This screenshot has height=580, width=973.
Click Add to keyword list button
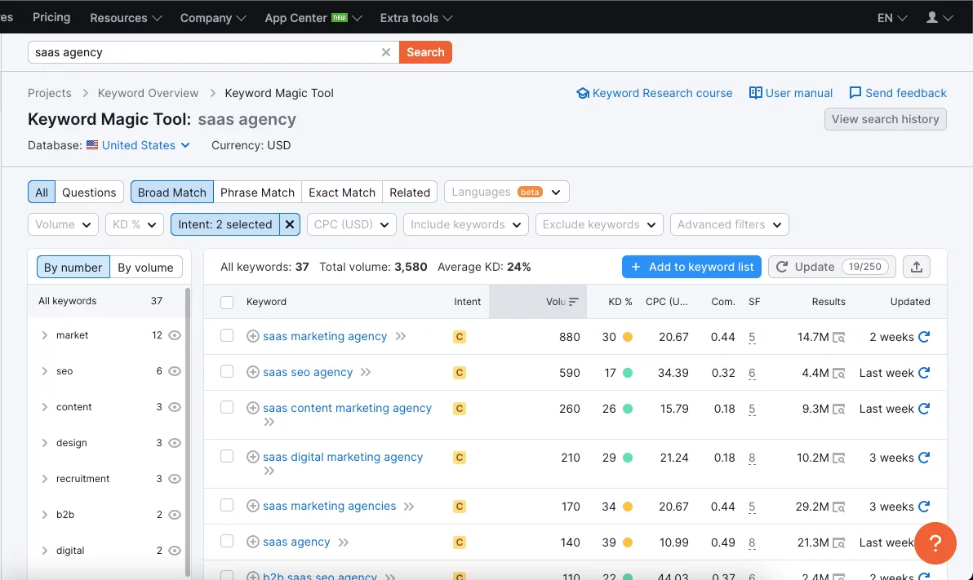click(692, 267)
